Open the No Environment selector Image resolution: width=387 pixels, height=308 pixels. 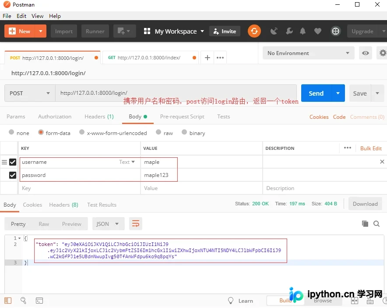click(309, 53)
